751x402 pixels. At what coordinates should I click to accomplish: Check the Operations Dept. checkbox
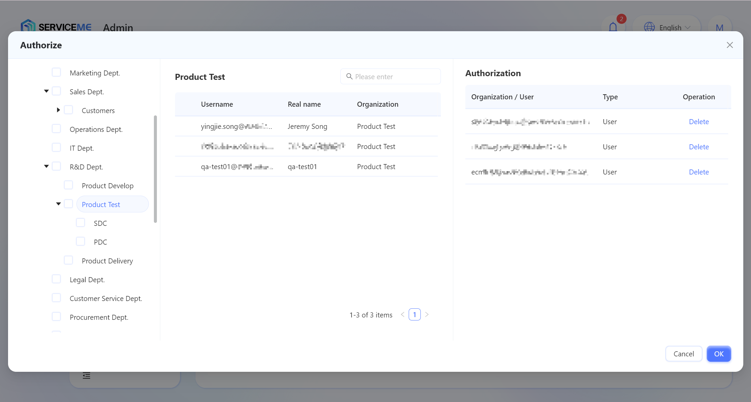click(56, 129)
